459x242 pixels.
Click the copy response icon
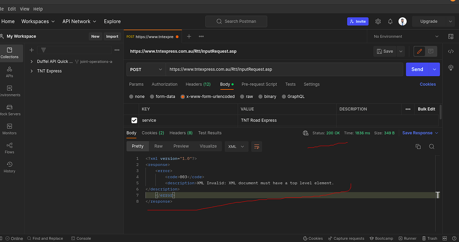(418, 146)
